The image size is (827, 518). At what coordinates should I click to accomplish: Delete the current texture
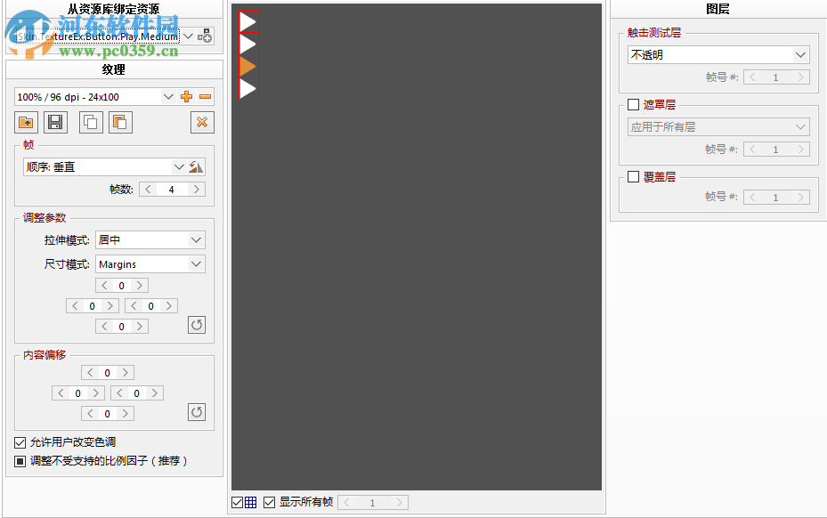(202, 122)
